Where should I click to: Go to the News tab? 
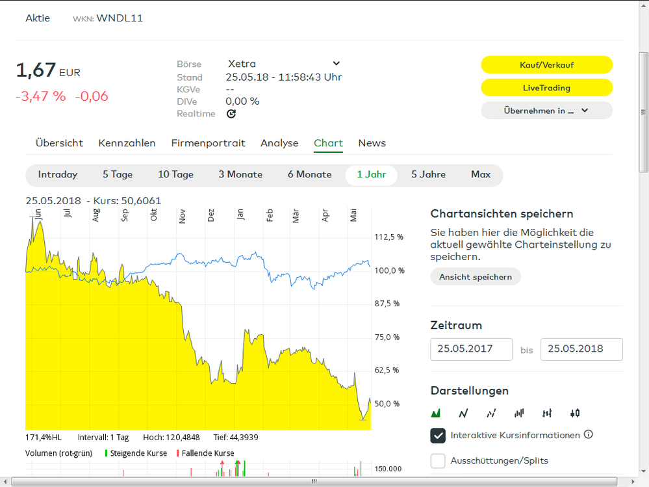click(372, 143)
